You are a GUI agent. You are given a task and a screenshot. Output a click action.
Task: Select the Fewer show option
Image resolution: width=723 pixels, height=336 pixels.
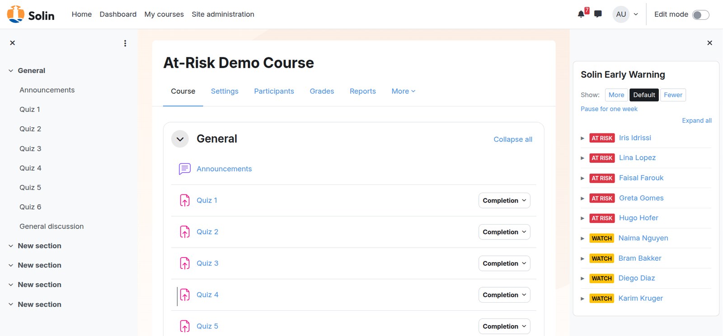[x=673, y=95]
